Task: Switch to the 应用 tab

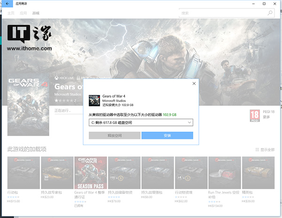Action: click(x=23, y=13)
